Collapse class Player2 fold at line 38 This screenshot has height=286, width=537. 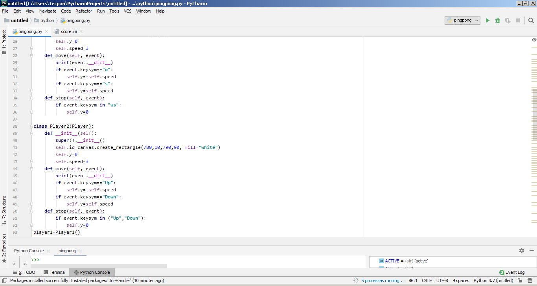[31, 126]
